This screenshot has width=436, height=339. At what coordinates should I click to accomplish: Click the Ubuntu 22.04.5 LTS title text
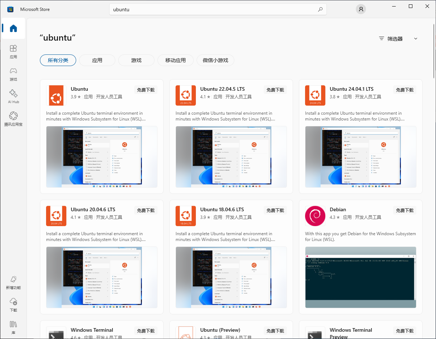222,89
